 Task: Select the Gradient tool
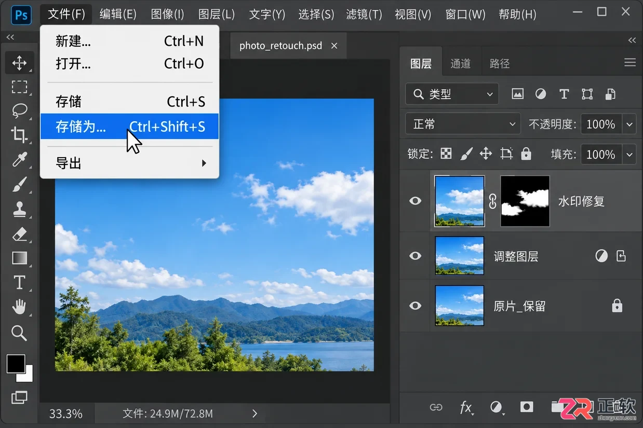(19, 258)
